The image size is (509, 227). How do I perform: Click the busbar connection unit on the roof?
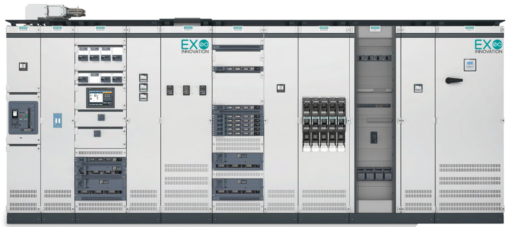coord(55,12)
